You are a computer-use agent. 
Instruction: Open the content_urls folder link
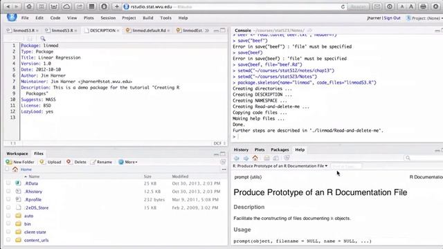coord(36,240)
